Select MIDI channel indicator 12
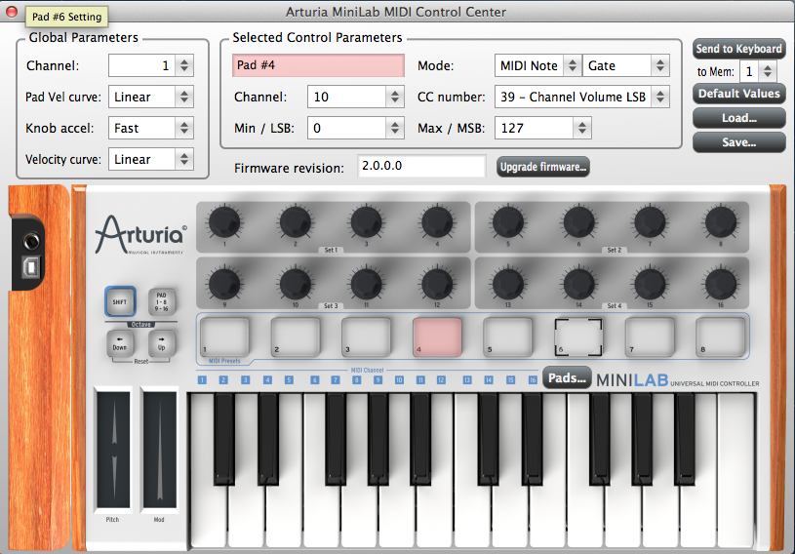This screenshot has width=795, height=554. (x=441, y=379)
